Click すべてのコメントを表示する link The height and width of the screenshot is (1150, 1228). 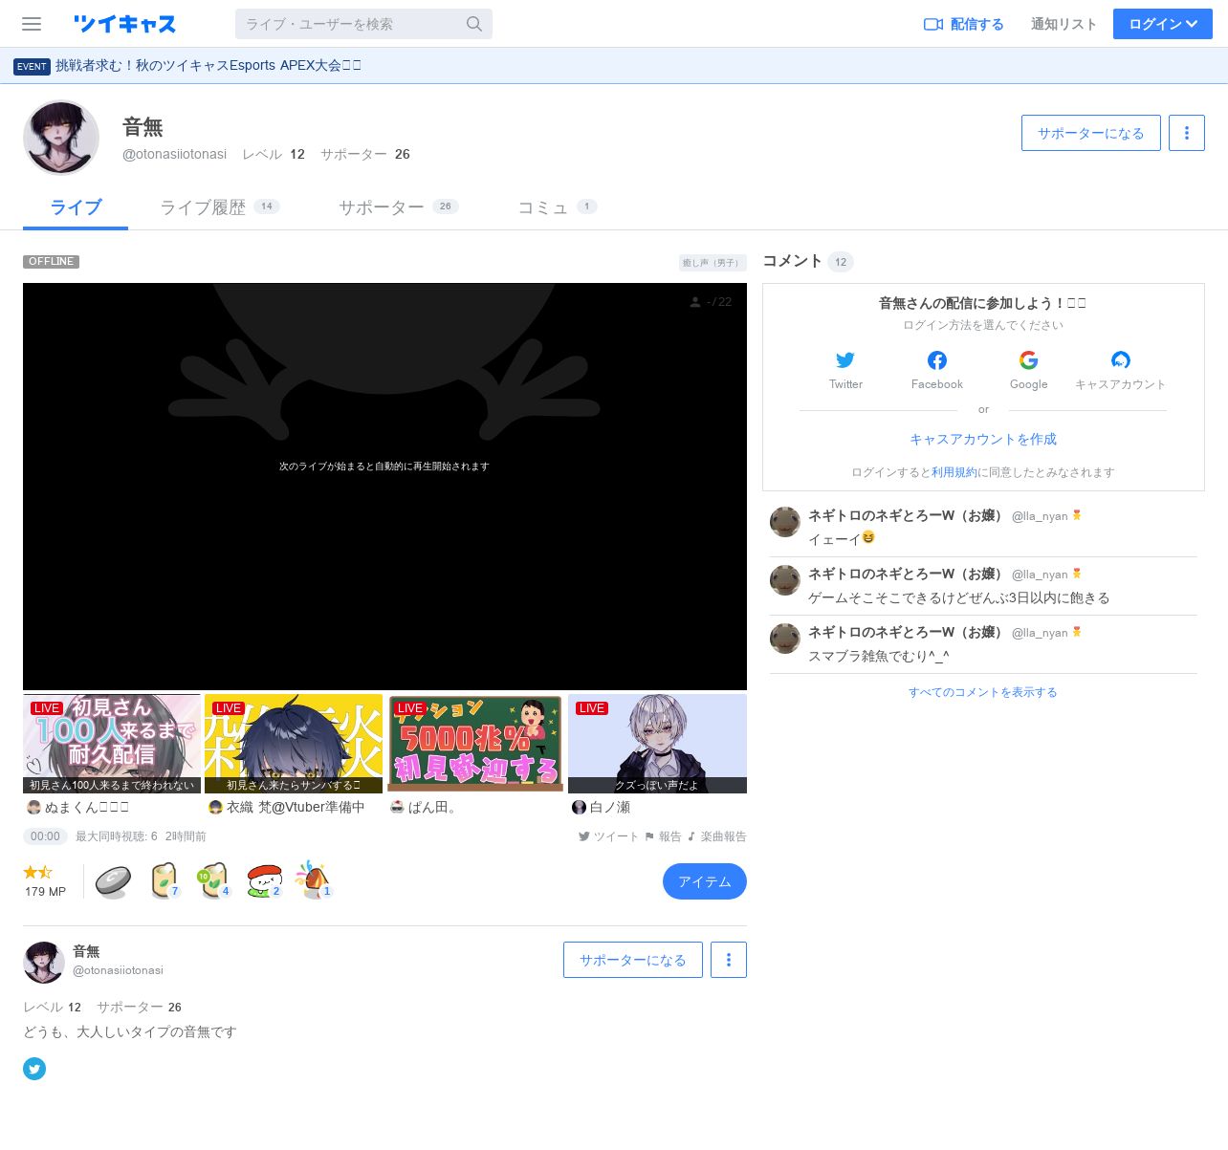coord(983,692)
